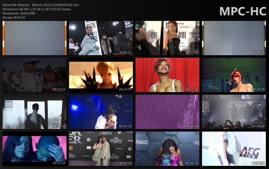Select the blue-lit stage thumbnail at 00:24:32
Viewport: 269px width, 169px height.
pos(101,112)
